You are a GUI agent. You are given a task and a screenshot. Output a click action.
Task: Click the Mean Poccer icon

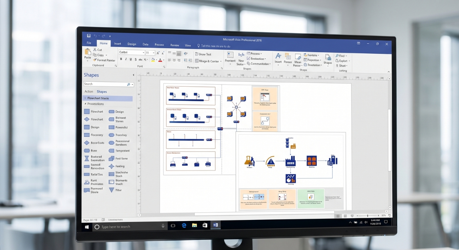click(x=298, y=57)
